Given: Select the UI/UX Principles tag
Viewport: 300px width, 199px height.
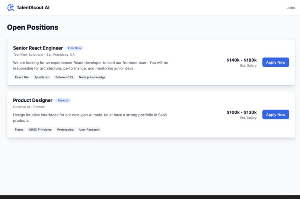Looking at the screenshot, I should point(40,130).
